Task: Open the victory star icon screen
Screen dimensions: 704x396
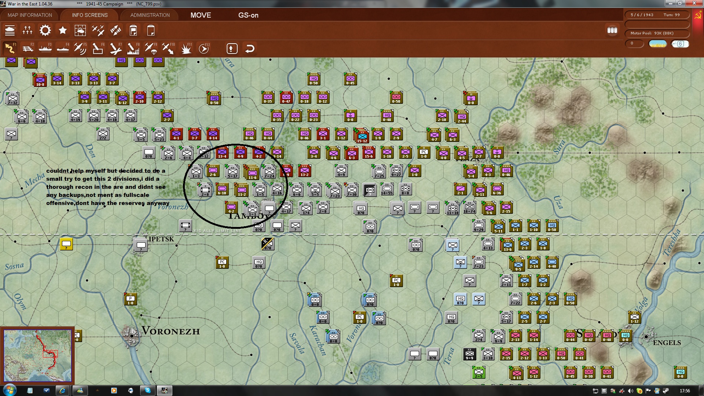Action: tap(63, 30)
